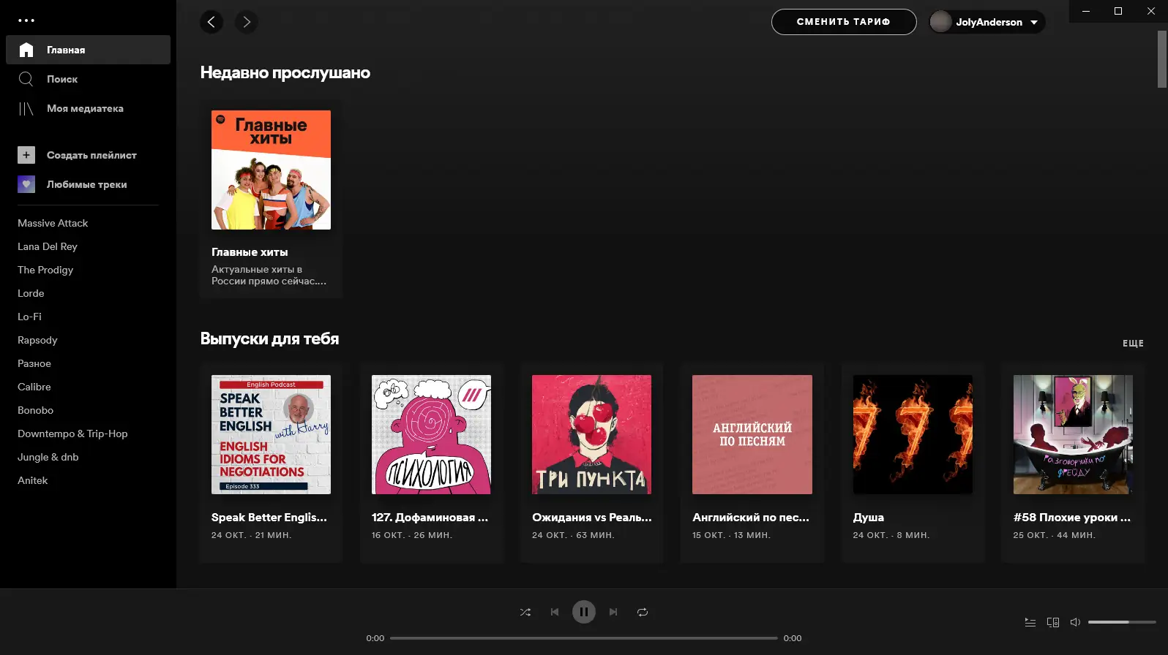Screen dimensions: 1168x655
Task: Show more episodes via ЕЩЕ link
Action: (x=1133, y=343)
